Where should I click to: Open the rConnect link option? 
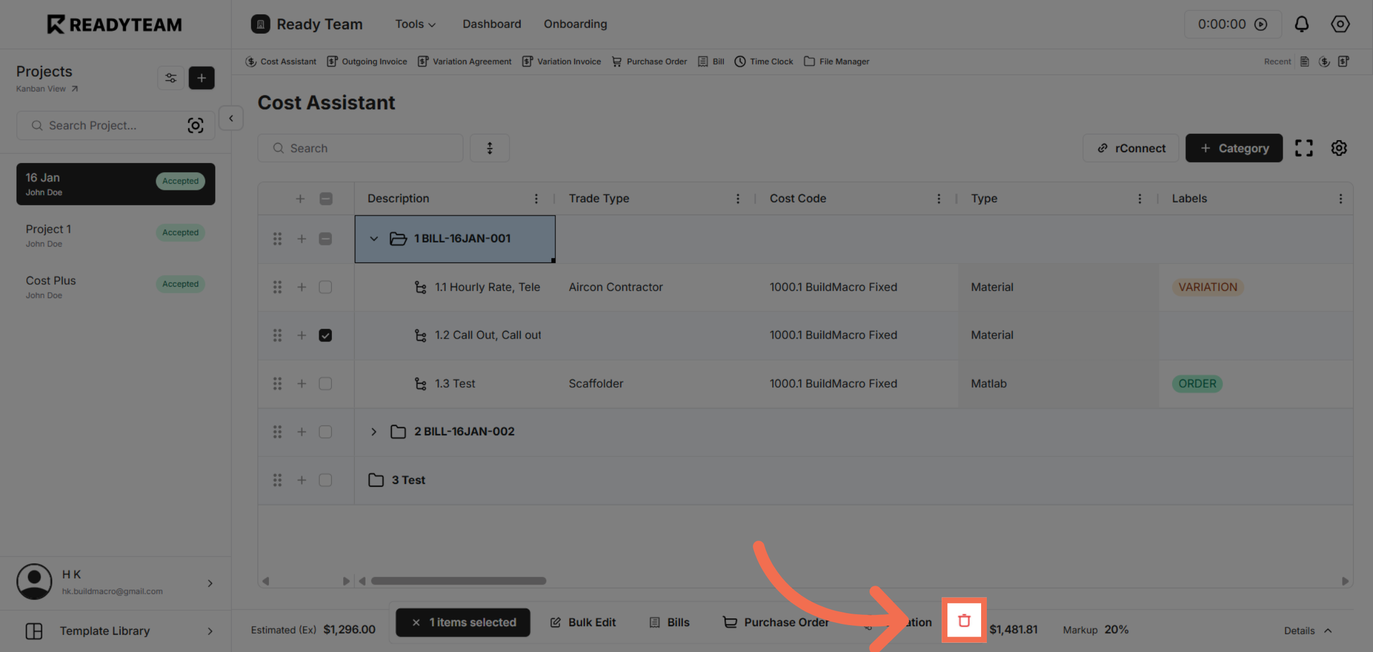point(1130,148)
